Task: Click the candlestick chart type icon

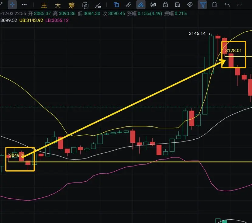Action: [153, 5]
